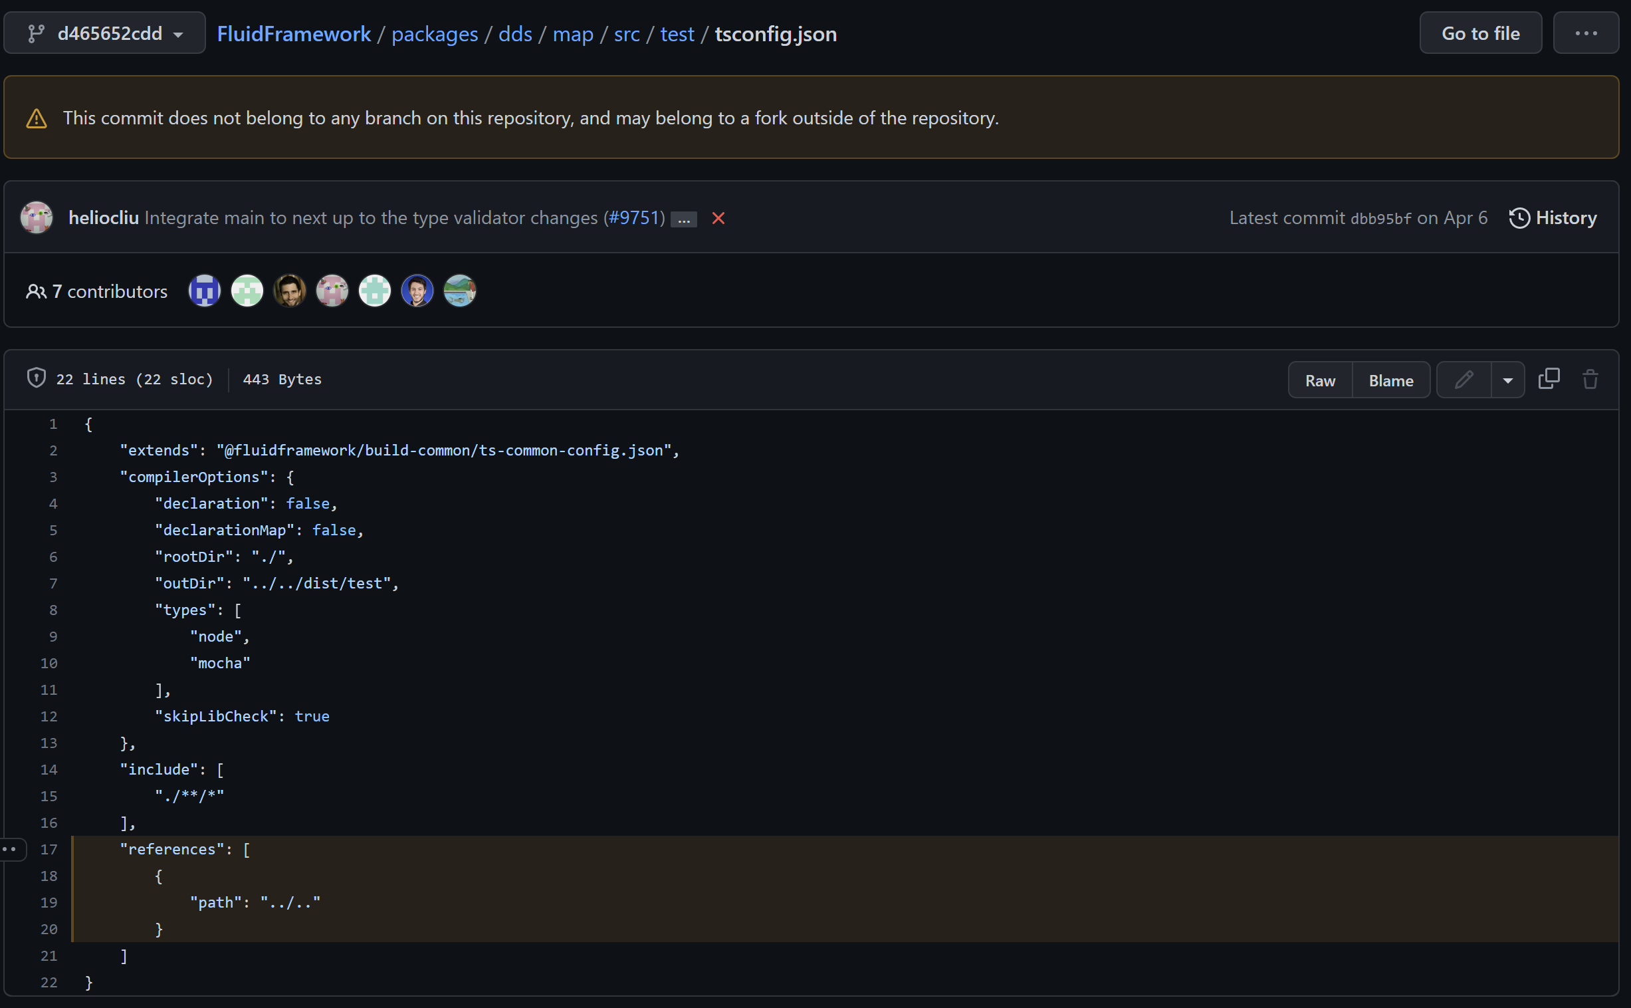This screenshot has height=1008, width=1631.
Task: Open the d465652cdd branch selector dropdown
Action: coord(104,33)
